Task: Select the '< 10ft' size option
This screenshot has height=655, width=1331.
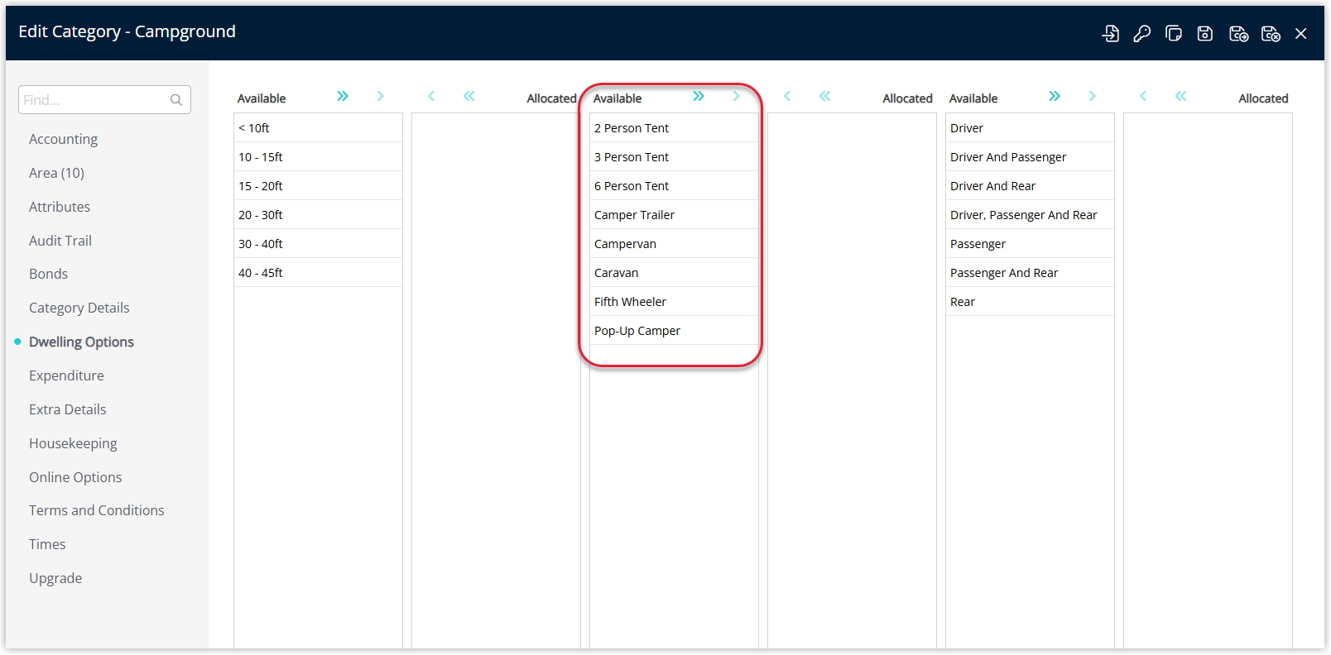Action: click(318, 128)
